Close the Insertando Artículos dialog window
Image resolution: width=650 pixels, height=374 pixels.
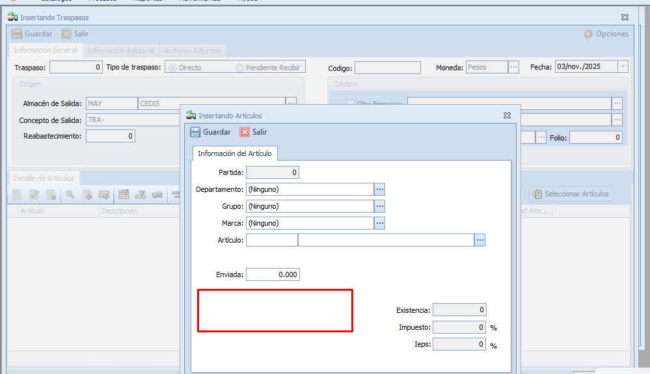pyautogui.click(x=507, y=115)
